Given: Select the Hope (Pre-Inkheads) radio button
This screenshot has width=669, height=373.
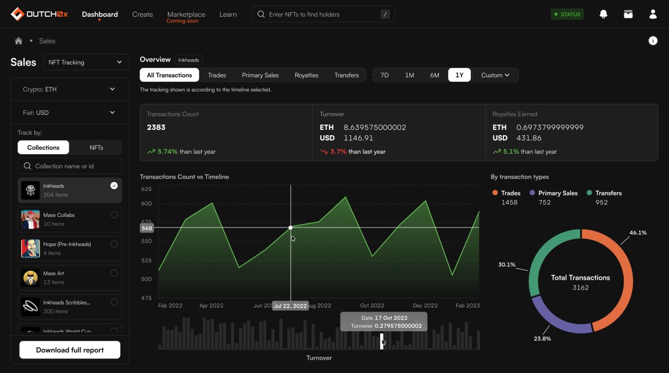Looking at the screenshot, I should coord(114,244).
